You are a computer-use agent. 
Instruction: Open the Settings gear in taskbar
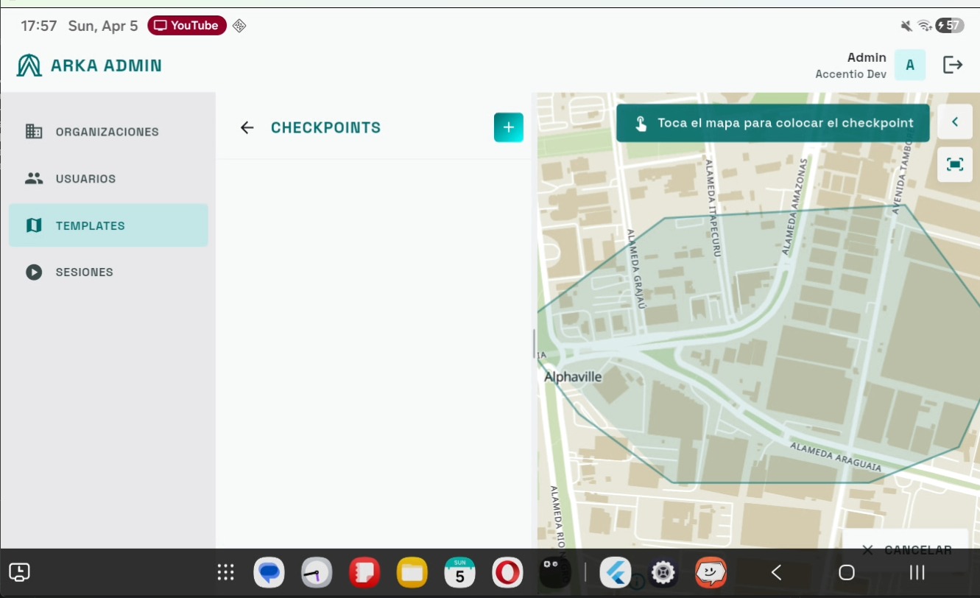(663, 572)
